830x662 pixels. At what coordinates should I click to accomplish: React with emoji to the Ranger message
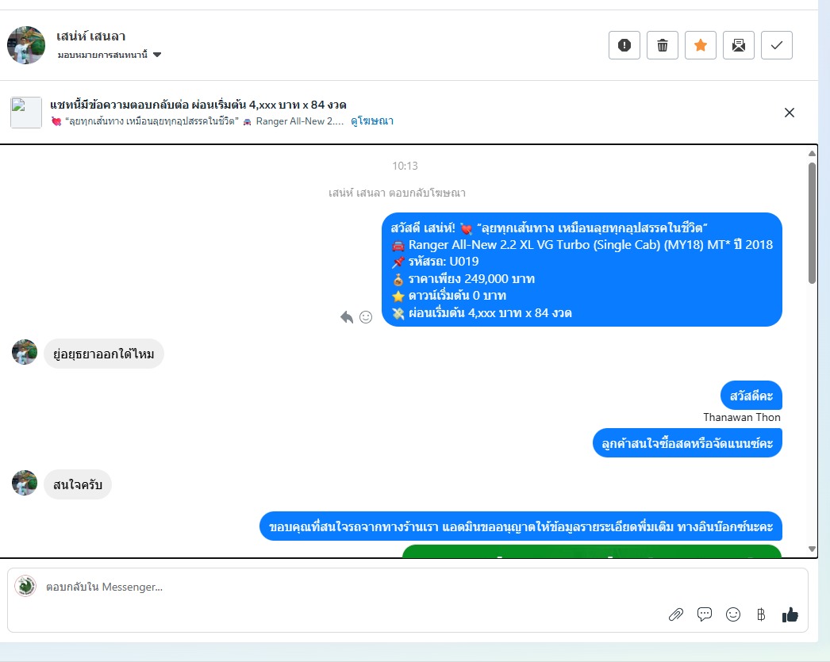(366, 317)
